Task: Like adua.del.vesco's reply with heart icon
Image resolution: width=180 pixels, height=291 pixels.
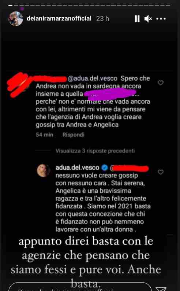Action: point(161,172)
